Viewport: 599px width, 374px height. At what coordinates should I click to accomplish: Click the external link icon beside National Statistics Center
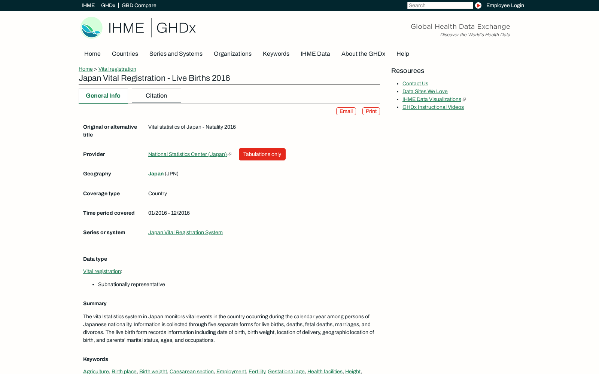pos(229,154)
